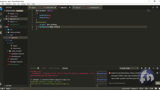Open package-lock.json inside the src folder
Image resolution: width=160 pixels, height=90 pixels.
point(18,54)
